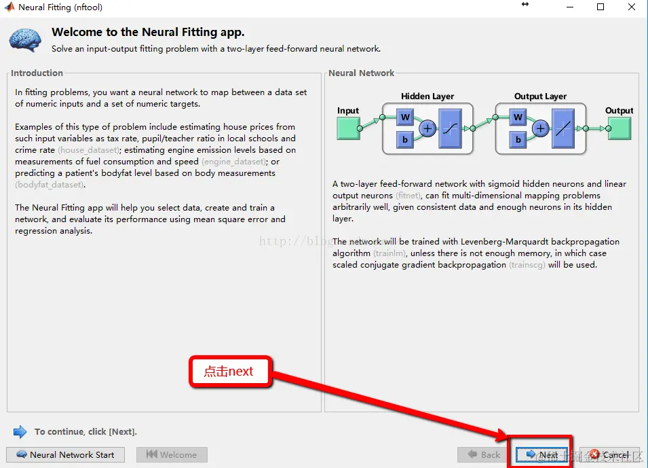
Task: Click the Back button
Action: 484,455
